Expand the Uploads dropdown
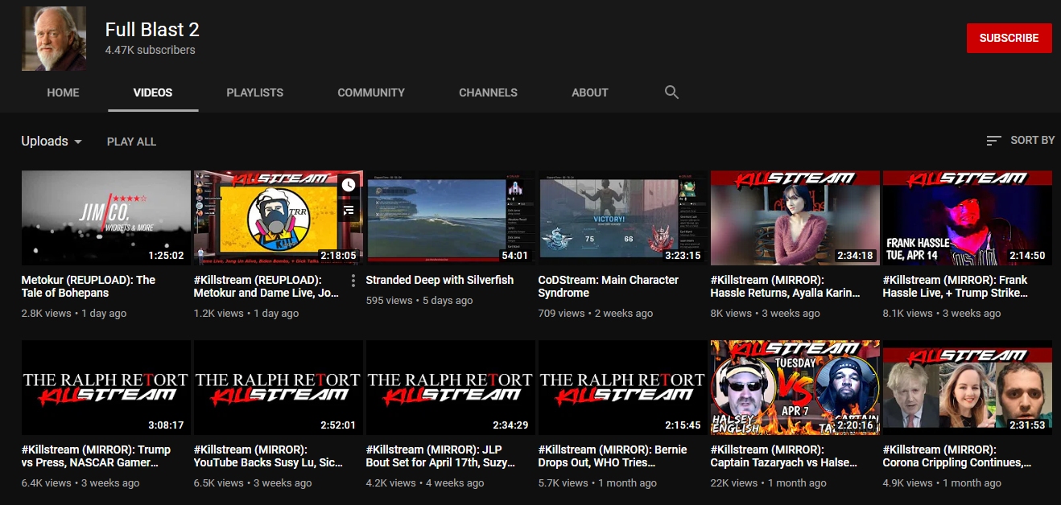 pos(52,142)
